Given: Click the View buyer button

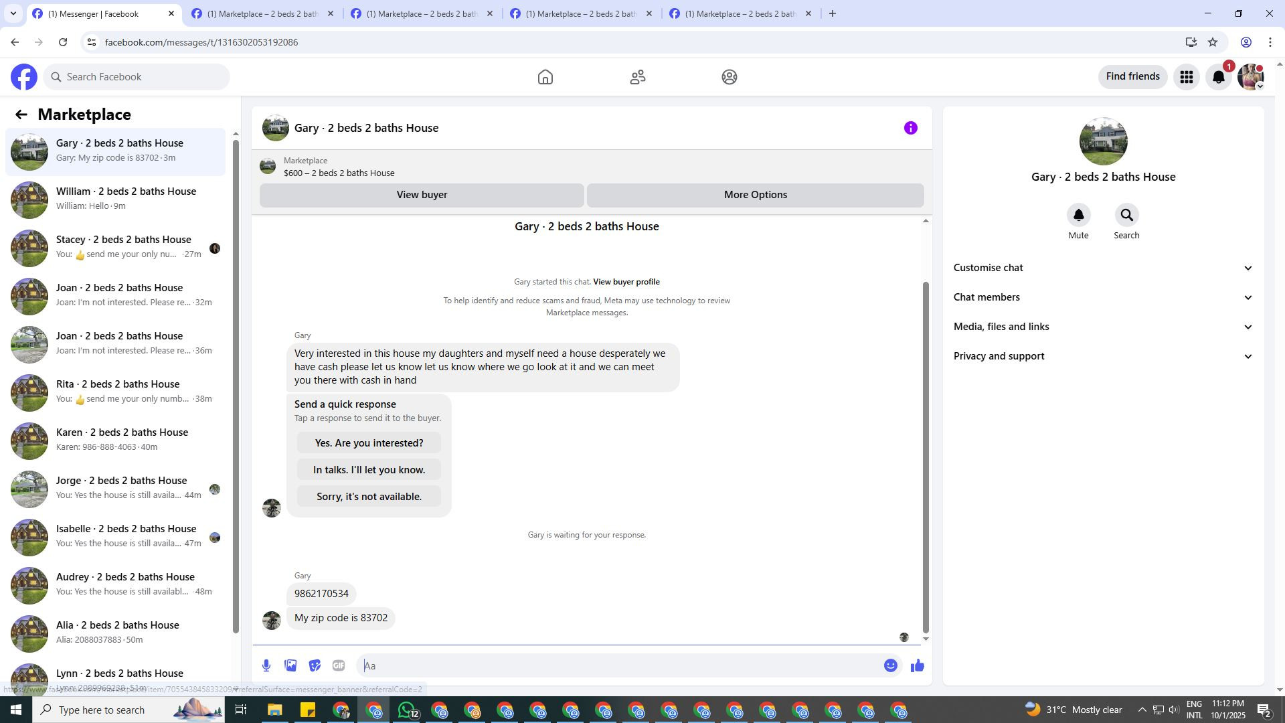Looking at the screenshot, I should (x=422, y=195).
